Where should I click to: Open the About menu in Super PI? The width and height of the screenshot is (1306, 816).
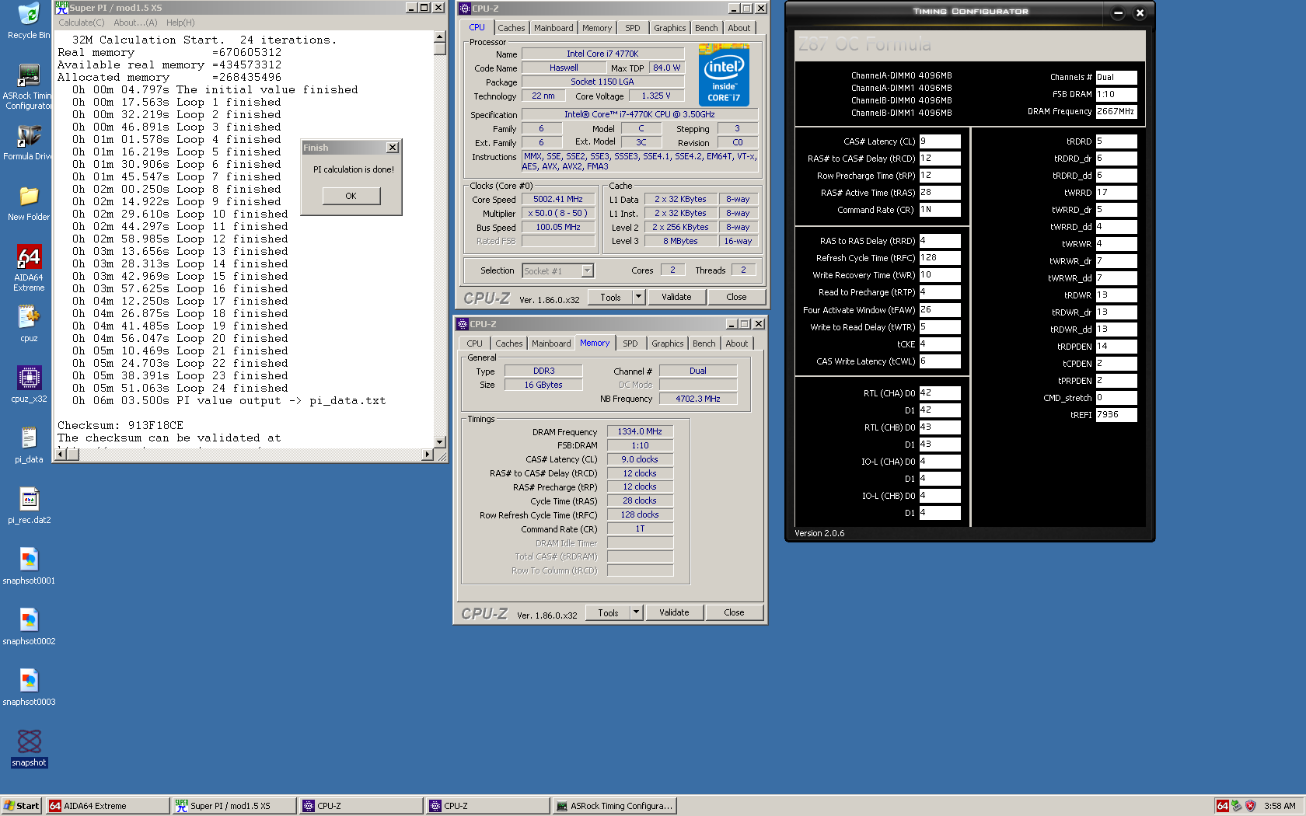(x=135, y=23)
